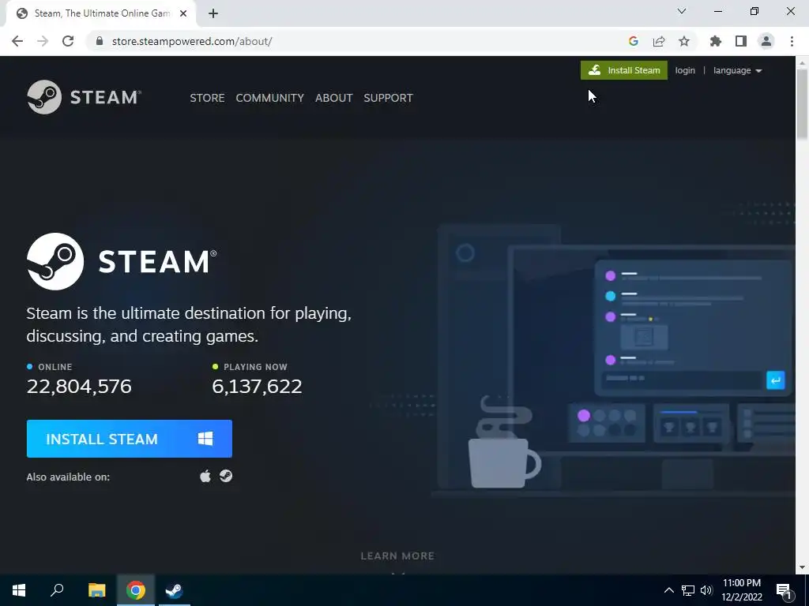The height and width of the screenshot is (606, 809).
Task: Click the Steam taskbar icon
Action: 174,590
